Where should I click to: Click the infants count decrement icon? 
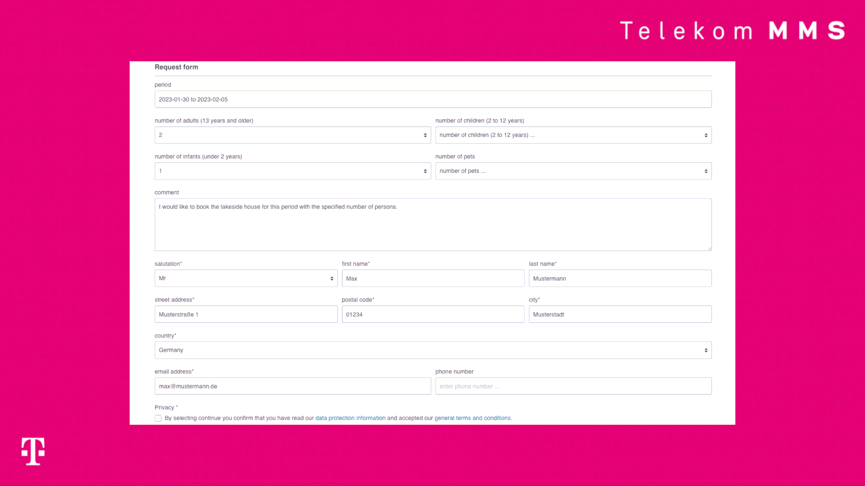tap(425, 173)
